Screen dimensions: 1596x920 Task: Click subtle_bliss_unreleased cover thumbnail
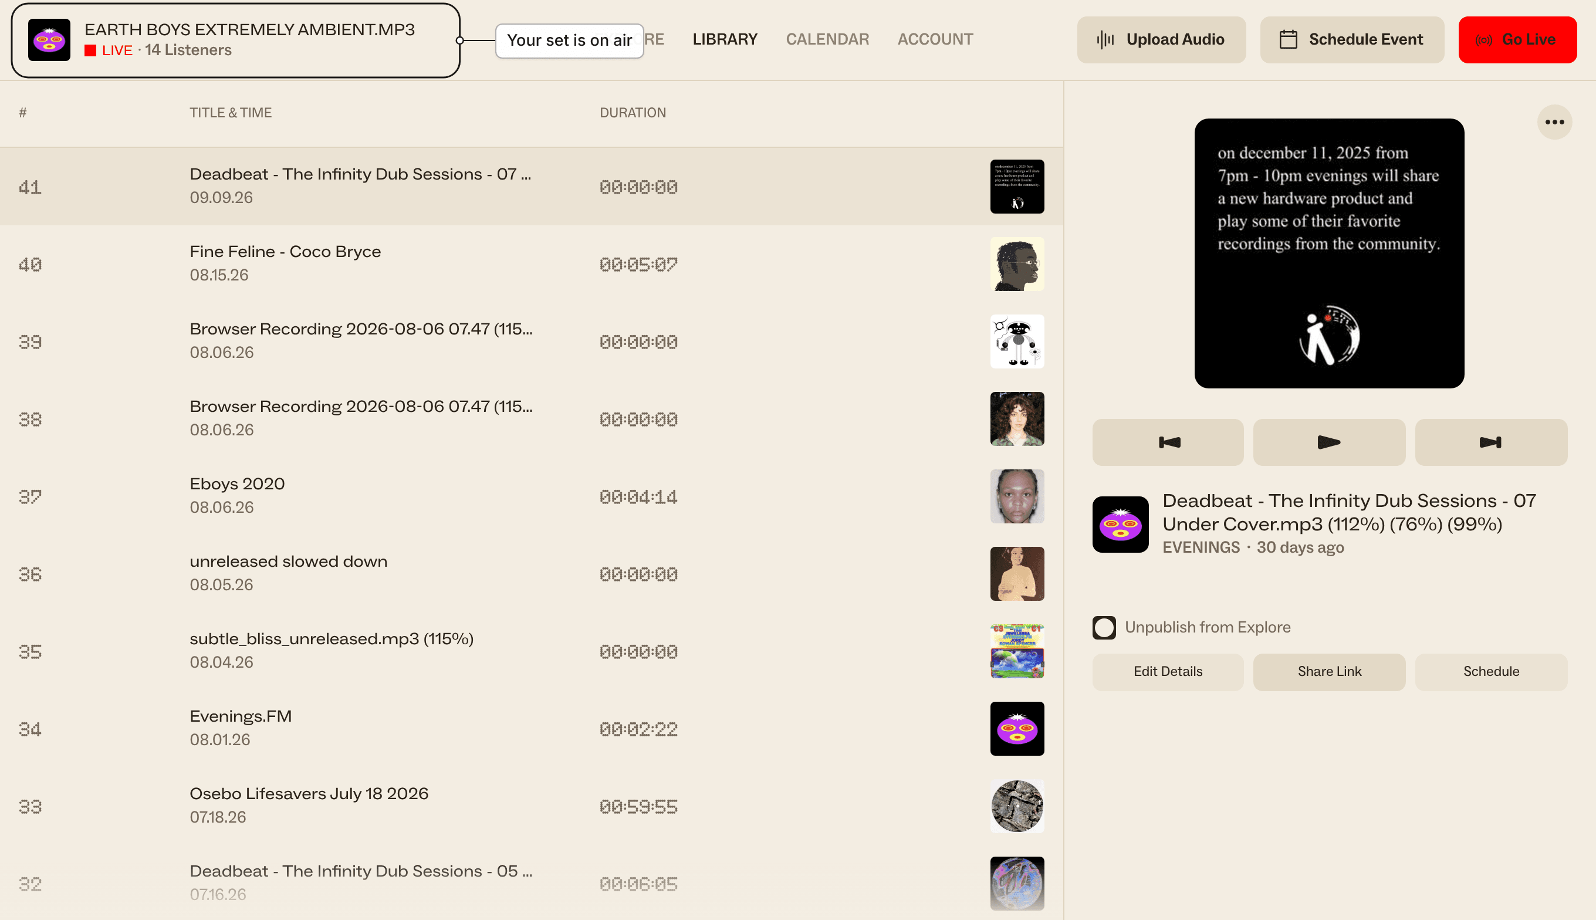pyautogui.click(x=1017, y=651)
